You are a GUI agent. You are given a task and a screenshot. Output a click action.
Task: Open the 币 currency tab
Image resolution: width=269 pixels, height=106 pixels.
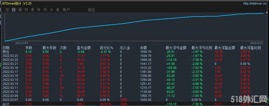(45, 10)
